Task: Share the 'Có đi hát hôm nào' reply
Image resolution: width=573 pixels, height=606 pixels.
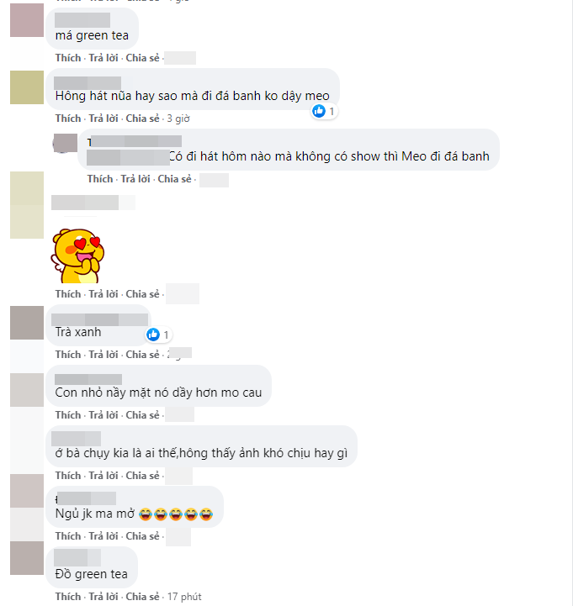Action: pos(174,179)
